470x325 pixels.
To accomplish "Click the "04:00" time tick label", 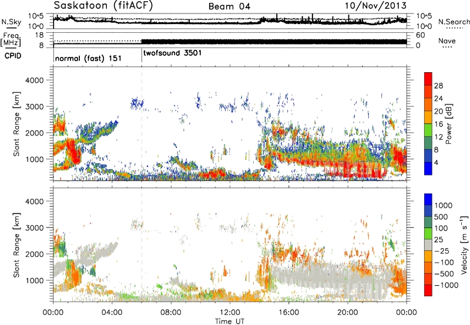I will [x=112, y=313].
